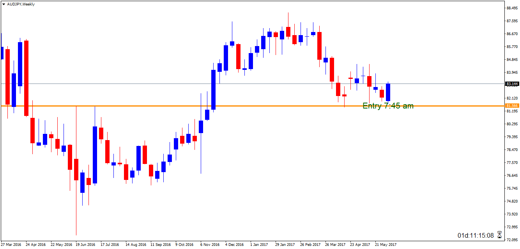Click the 29 Jan 2017 date label
Screen dimensions: 520x249
point(285,245)
